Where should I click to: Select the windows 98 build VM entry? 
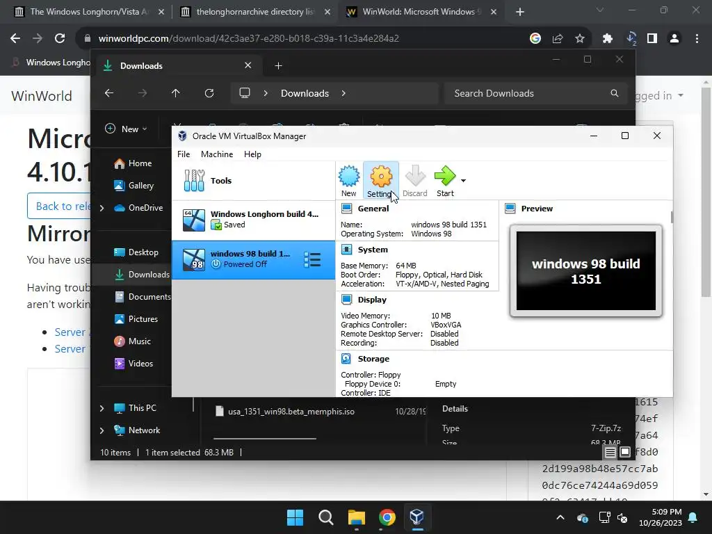click(253, 260)
